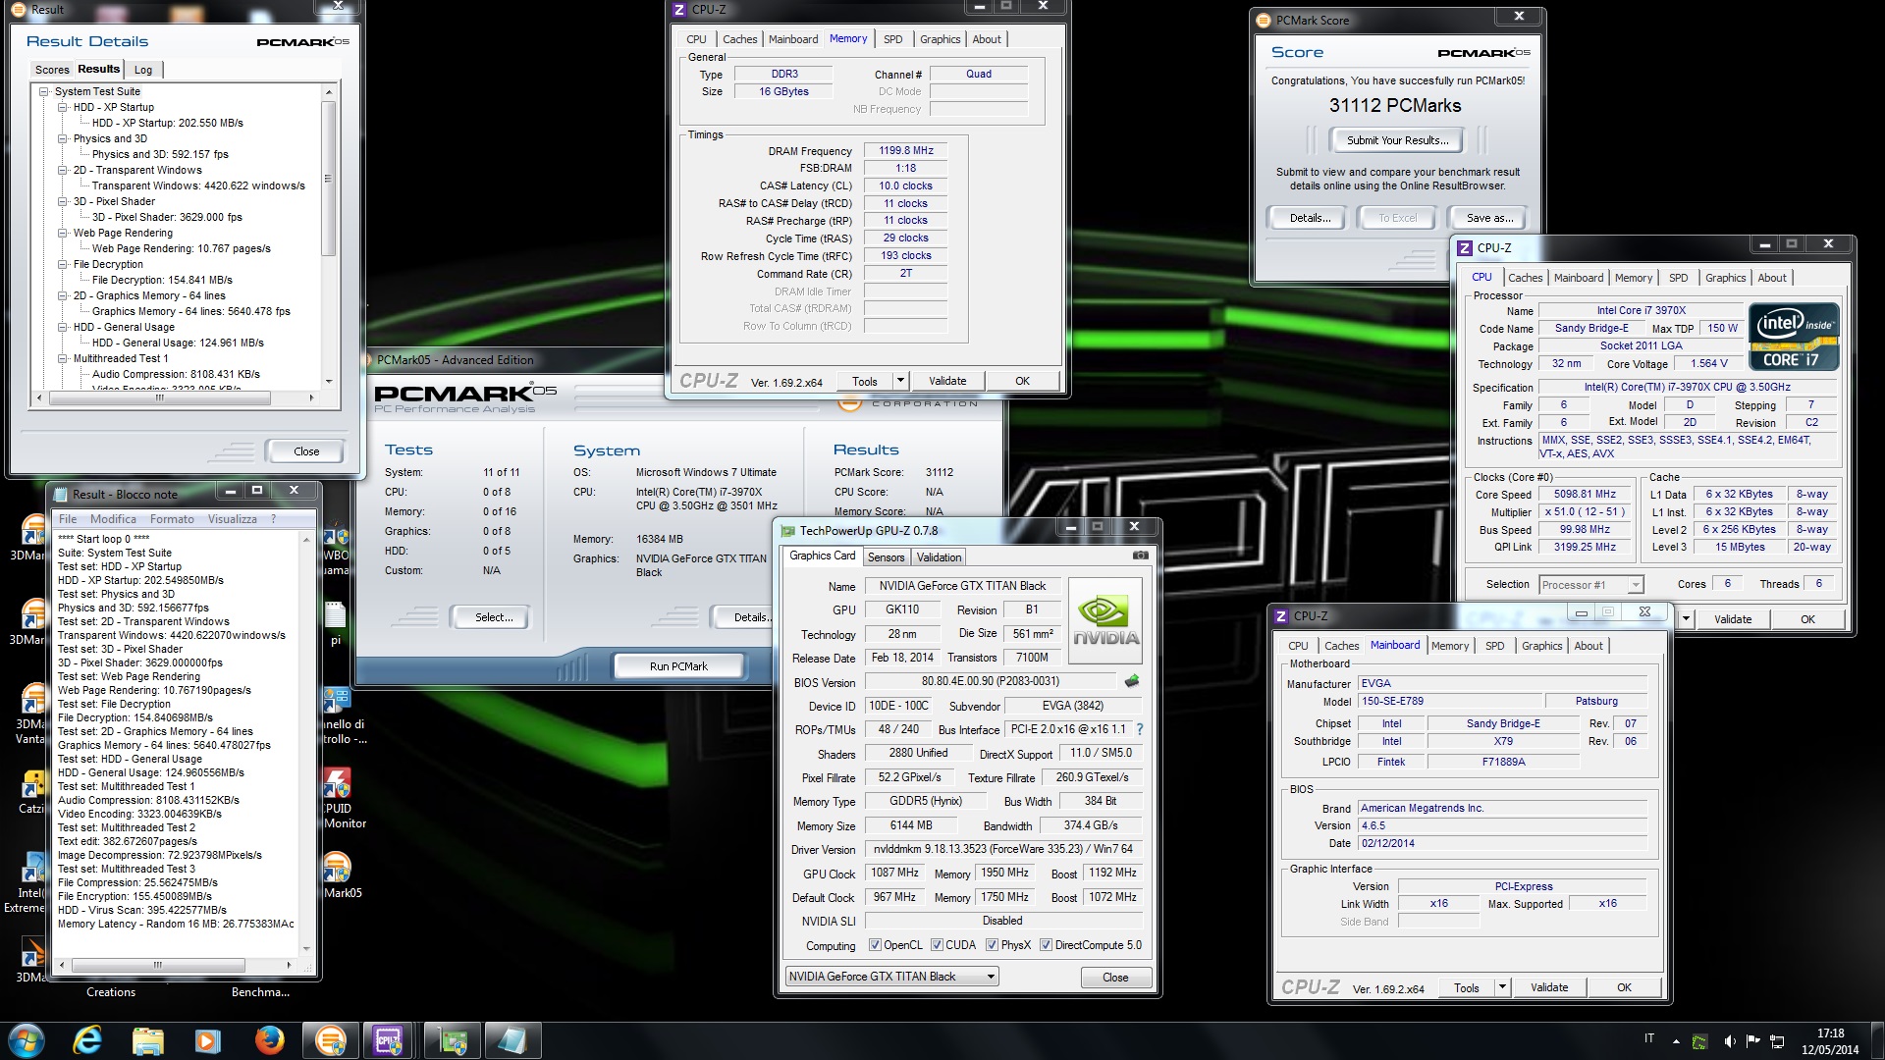This screenshot has width=1885, height=1060.
Task: Open Caches tab in CPU-Z CPU window
Action: pyautogui.click(x=1525, y=278)
